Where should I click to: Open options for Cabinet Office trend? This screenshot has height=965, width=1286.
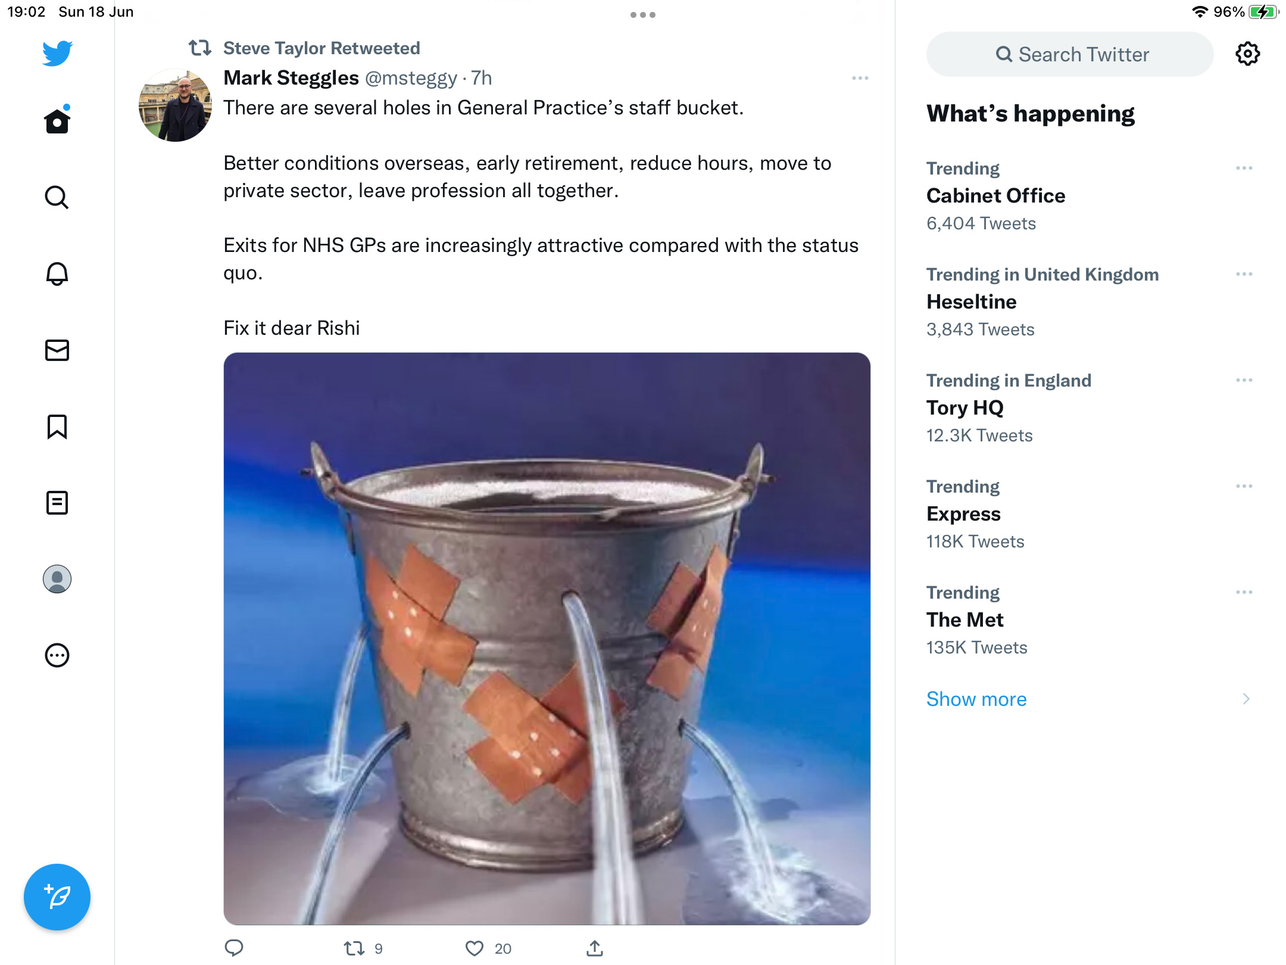1244,168
